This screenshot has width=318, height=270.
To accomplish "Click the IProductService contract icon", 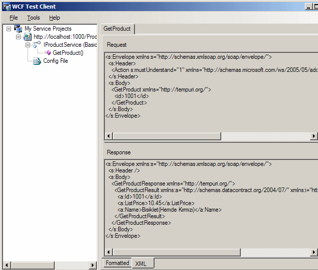I will [37, 45].
